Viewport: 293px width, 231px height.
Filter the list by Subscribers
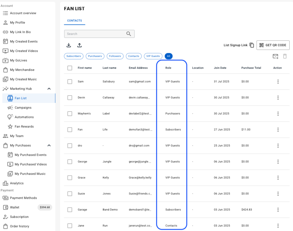point(74,56)
